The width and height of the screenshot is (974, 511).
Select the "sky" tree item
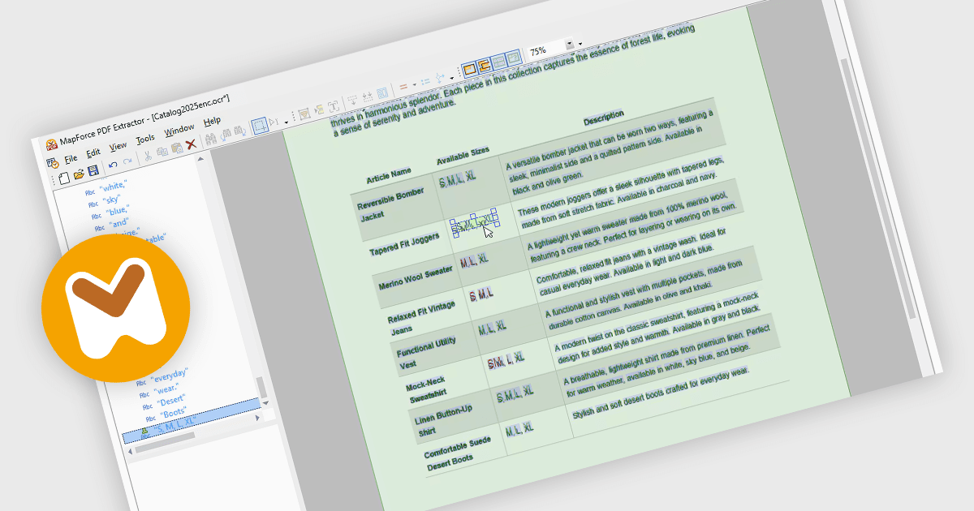(x=110, y=200)
